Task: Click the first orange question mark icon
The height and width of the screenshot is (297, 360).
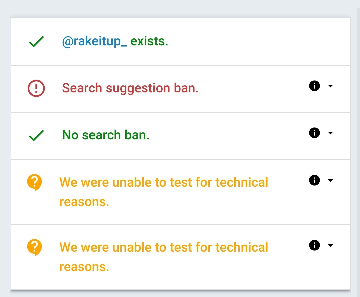Action: [34, 182]
